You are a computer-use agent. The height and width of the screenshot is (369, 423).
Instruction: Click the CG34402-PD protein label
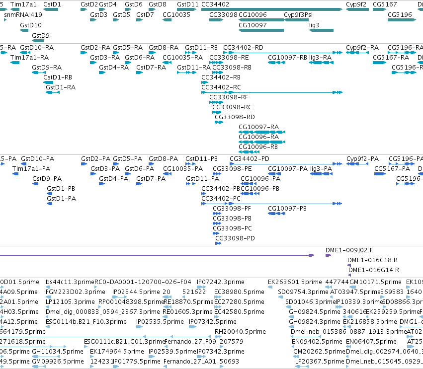(250, 159)
